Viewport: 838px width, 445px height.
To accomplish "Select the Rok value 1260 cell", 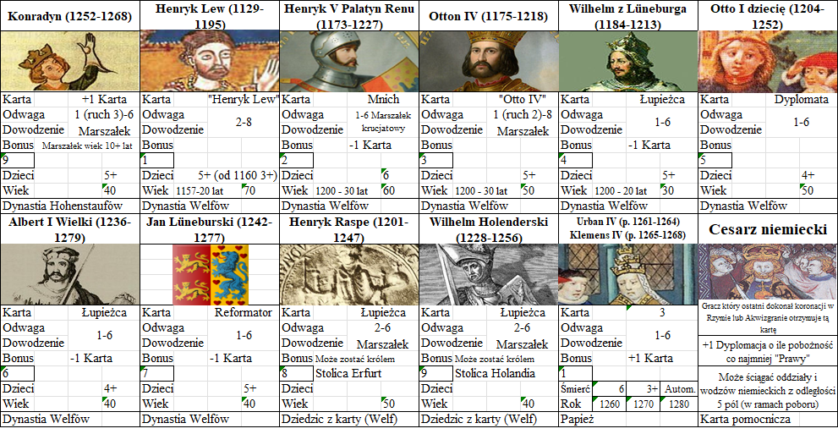I will coord(609,404).
